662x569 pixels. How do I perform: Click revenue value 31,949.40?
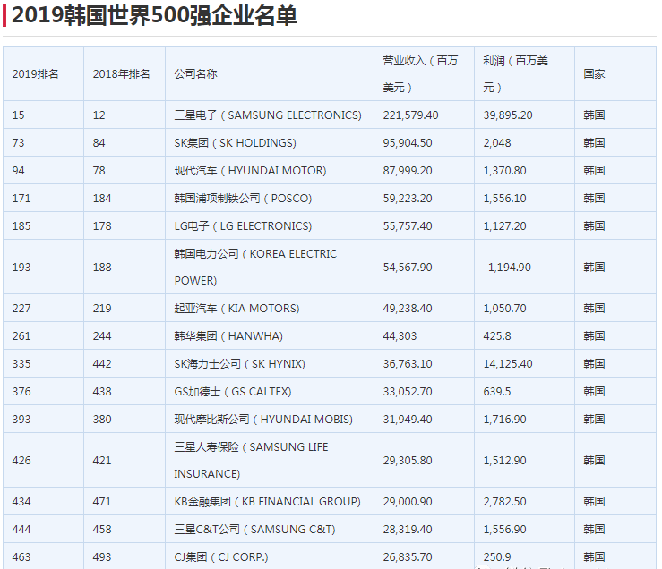(408, 420)
